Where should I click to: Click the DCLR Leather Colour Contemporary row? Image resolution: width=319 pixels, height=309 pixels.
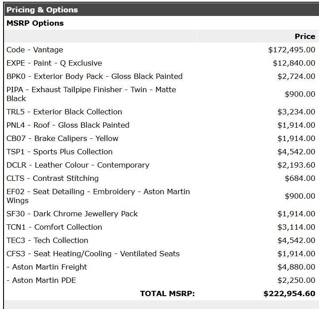[78, 165]
